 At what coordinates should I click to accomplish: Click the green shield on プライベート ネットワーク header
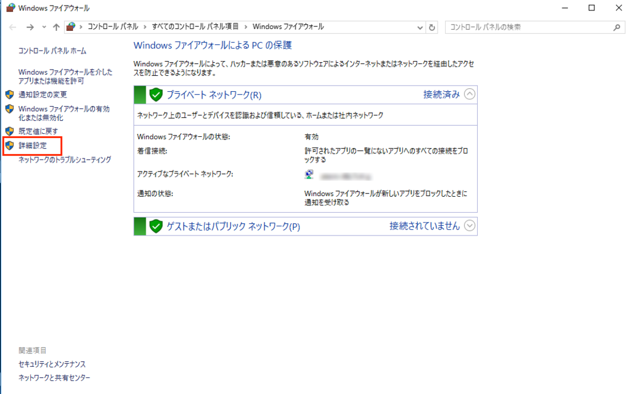156,95
